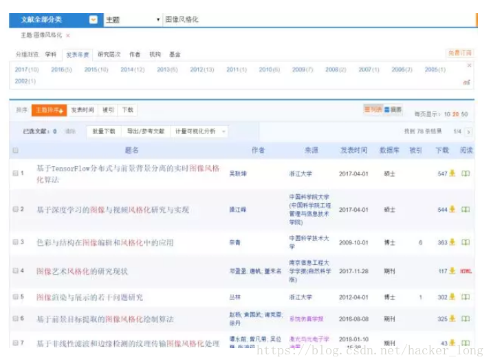Open source journal 系统仿真学报
The image size is (491, 364).
[x=306, y=319]
